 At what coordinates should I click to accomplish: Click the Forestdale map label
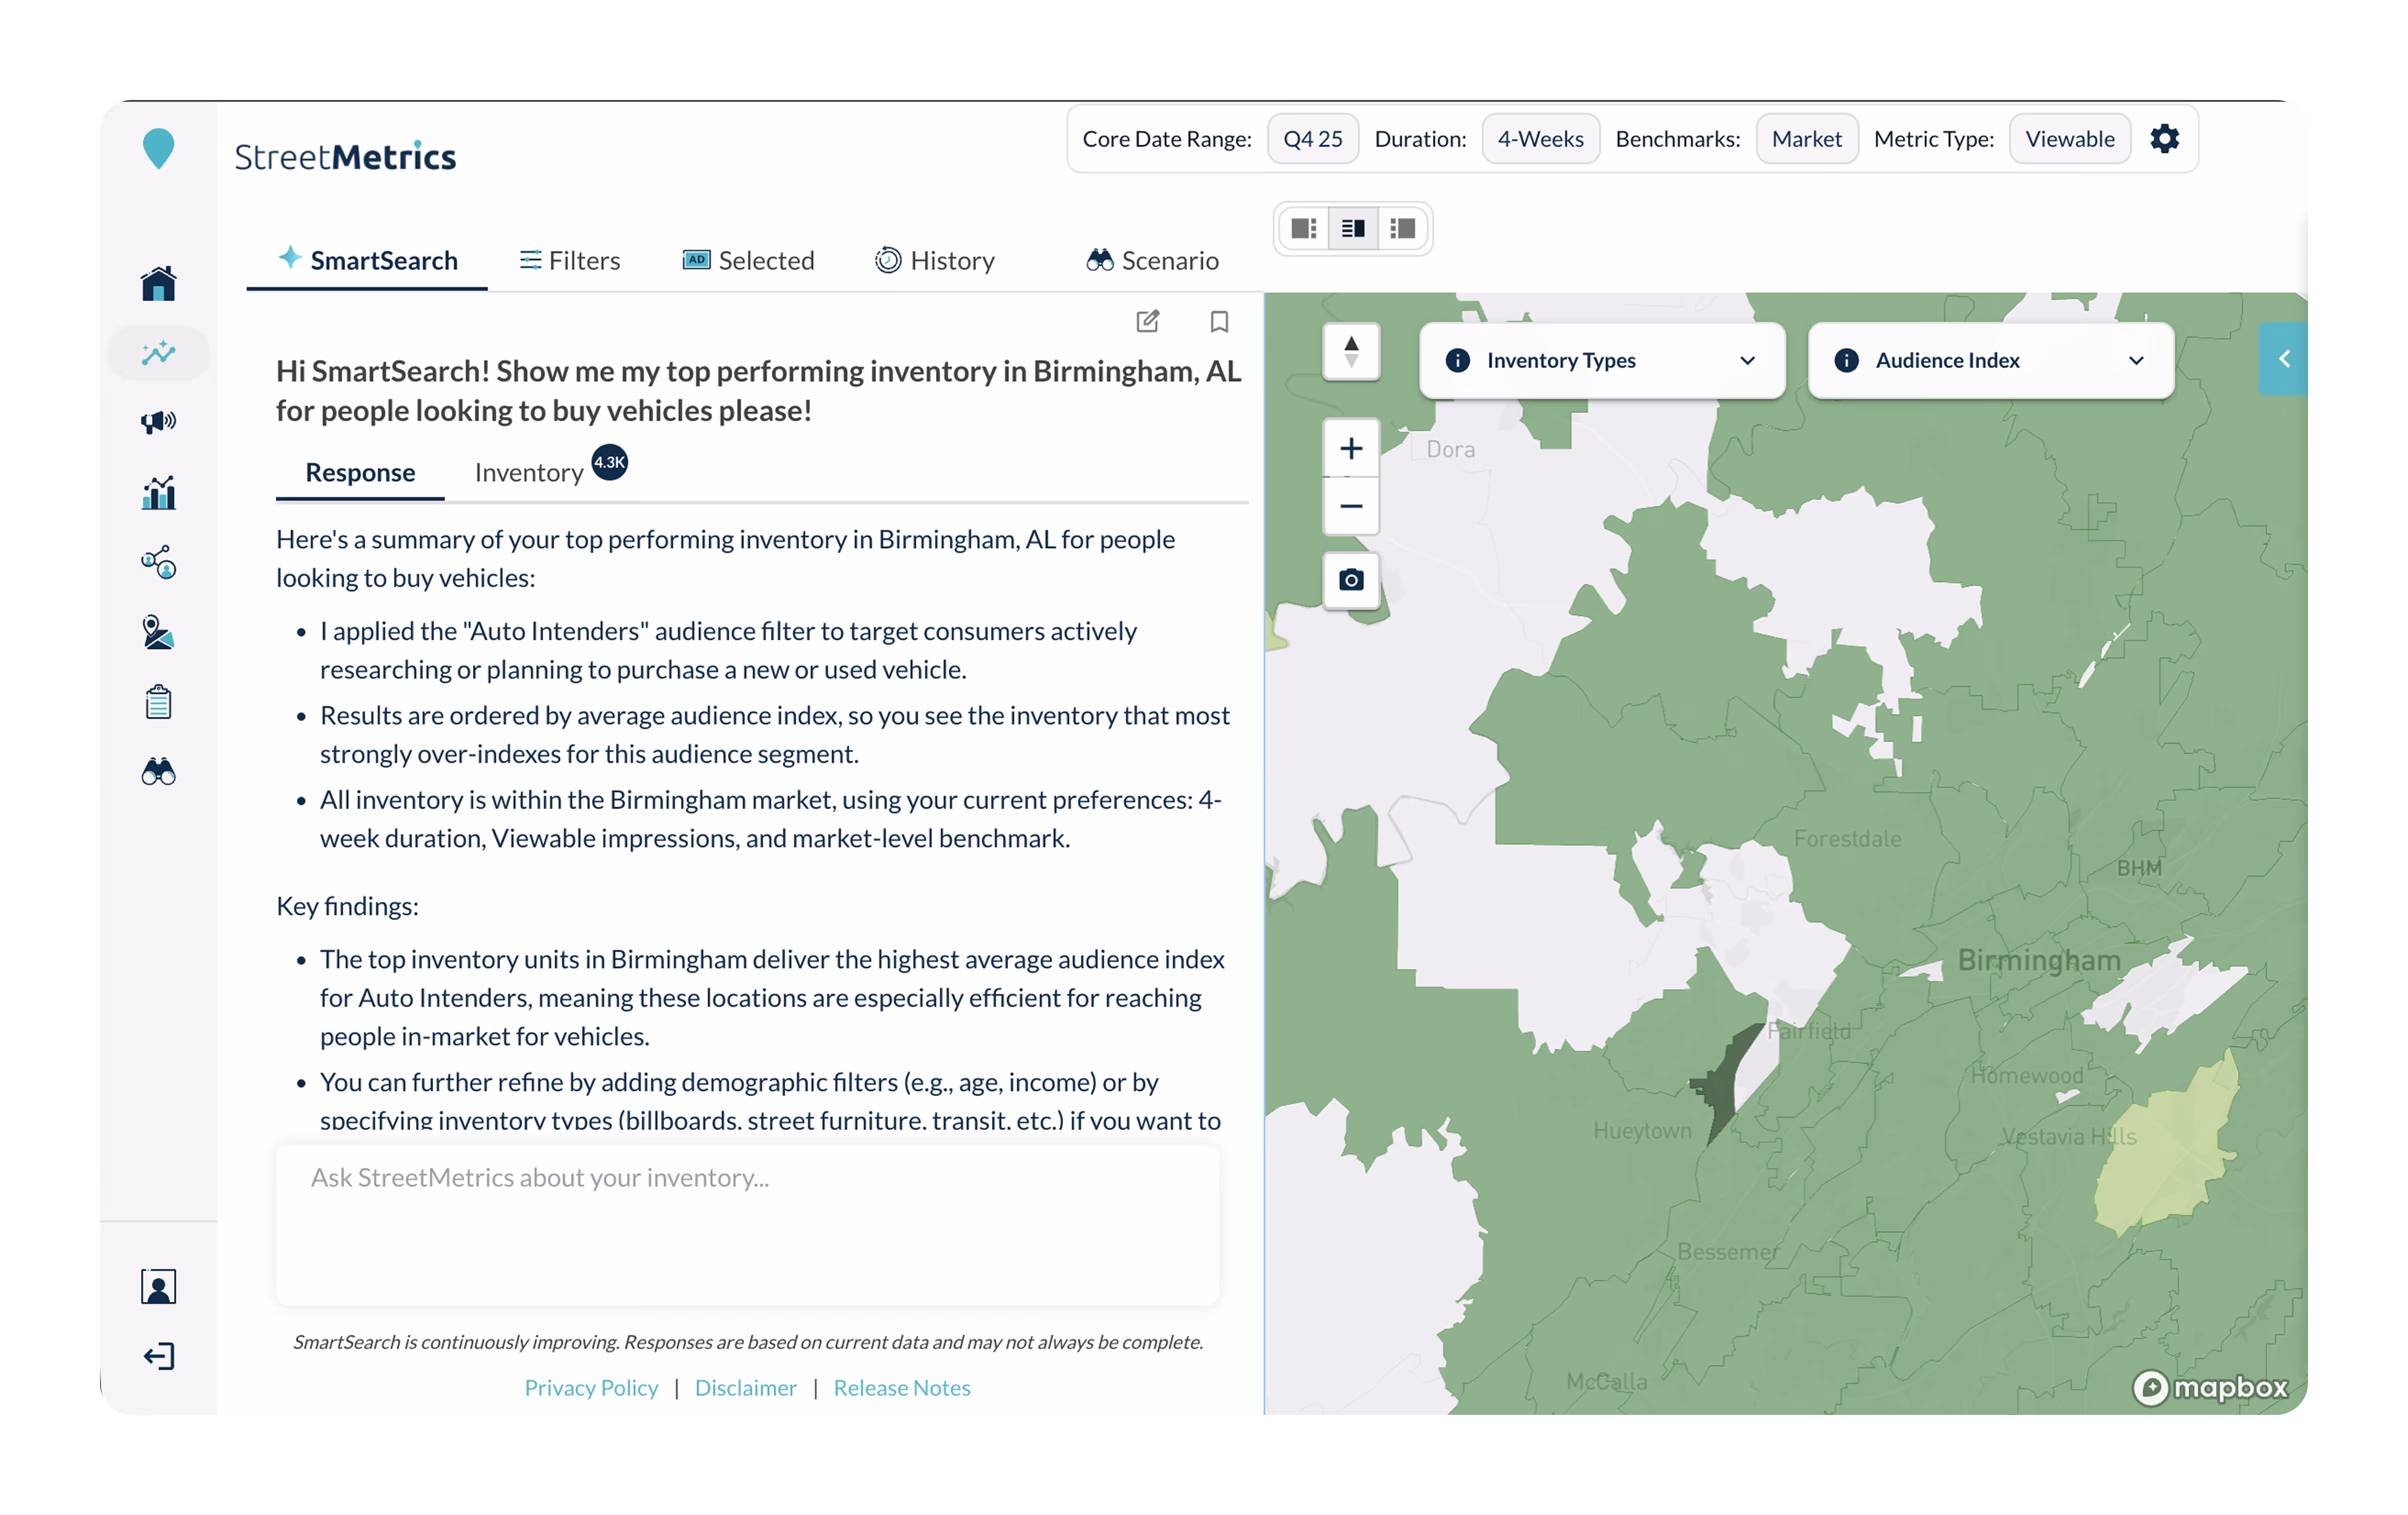click(1847, 838)
